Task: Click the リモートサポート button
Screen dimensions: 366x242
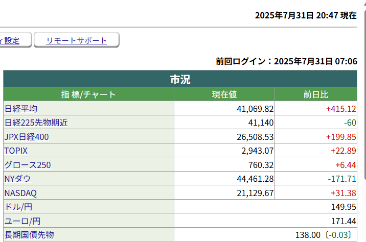Action: [x=77, y=40]
